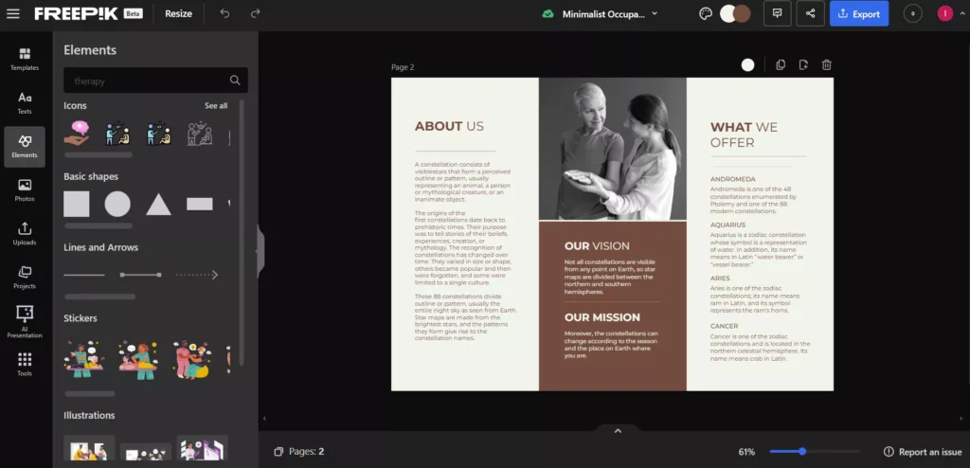Click the search magnifier icon
The image size is (970, 468).
click(235, 81)
